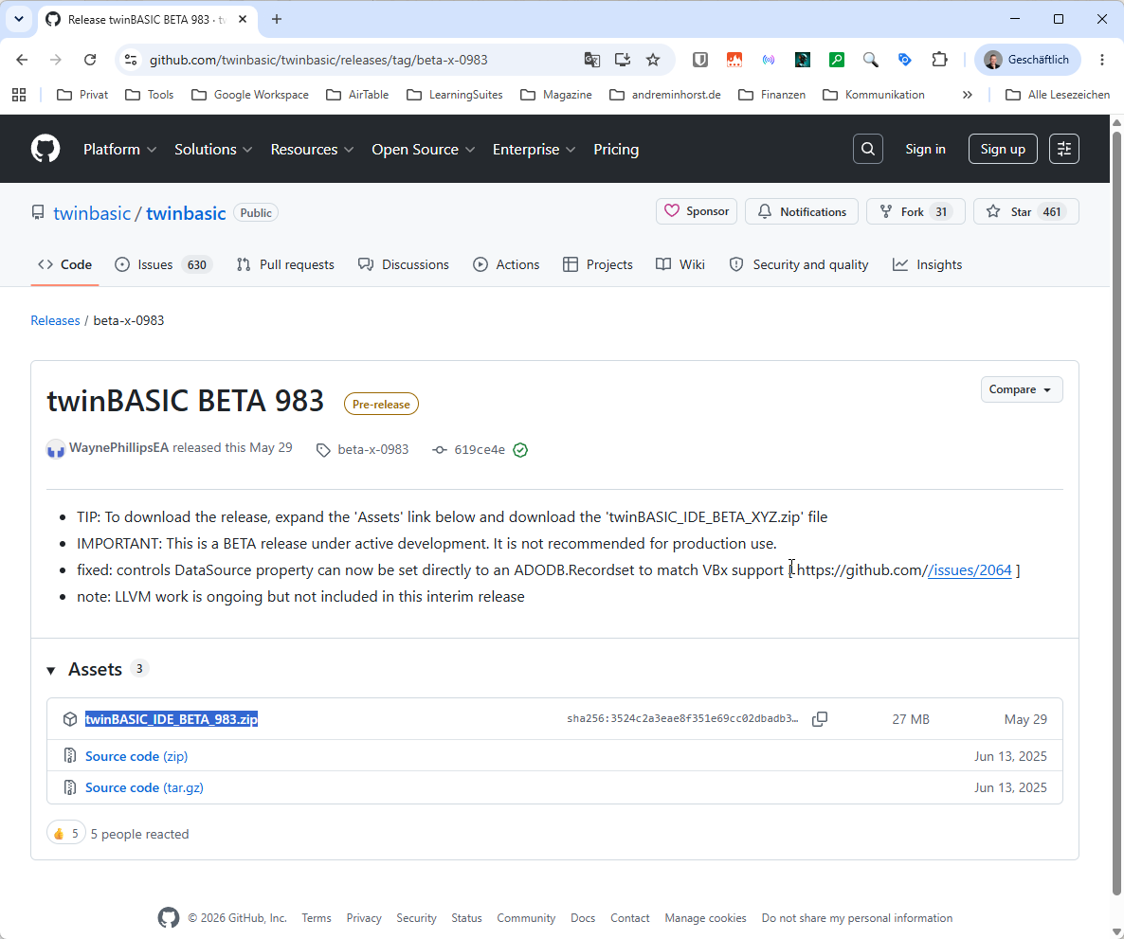Click install app icon in address bar
Viewport: 1124px width, 939px height.
[x=623, y=60]
